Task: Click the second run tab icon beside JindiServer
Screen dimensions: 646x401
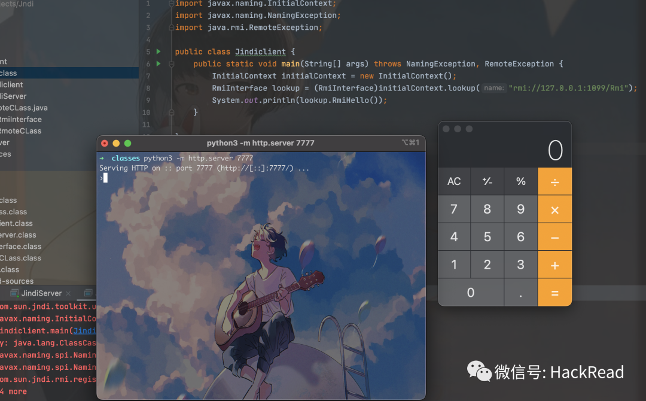Action: coord(88,293)
